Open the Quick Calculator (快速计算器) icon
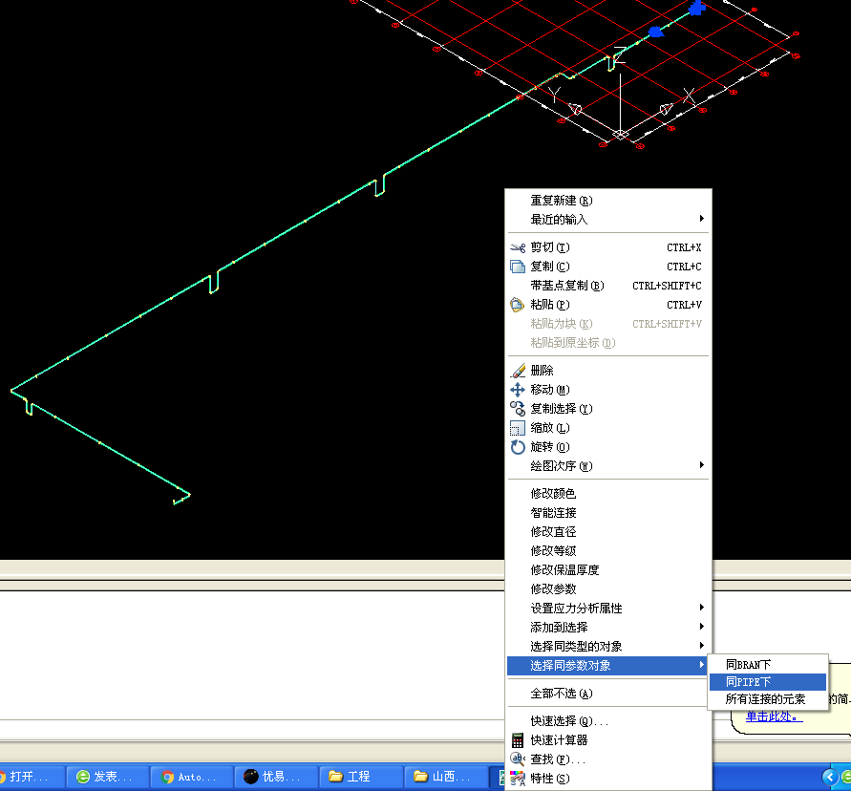This screenshot has height=791, width=851. coord(518,740)
